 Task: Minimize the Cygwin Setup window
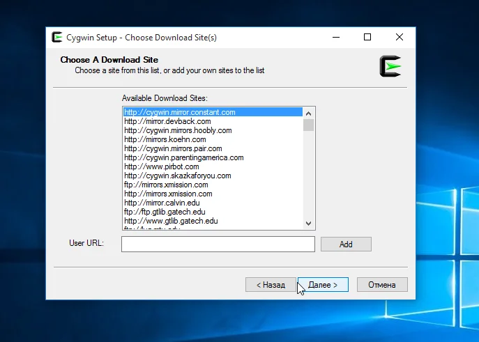[336, 37]
